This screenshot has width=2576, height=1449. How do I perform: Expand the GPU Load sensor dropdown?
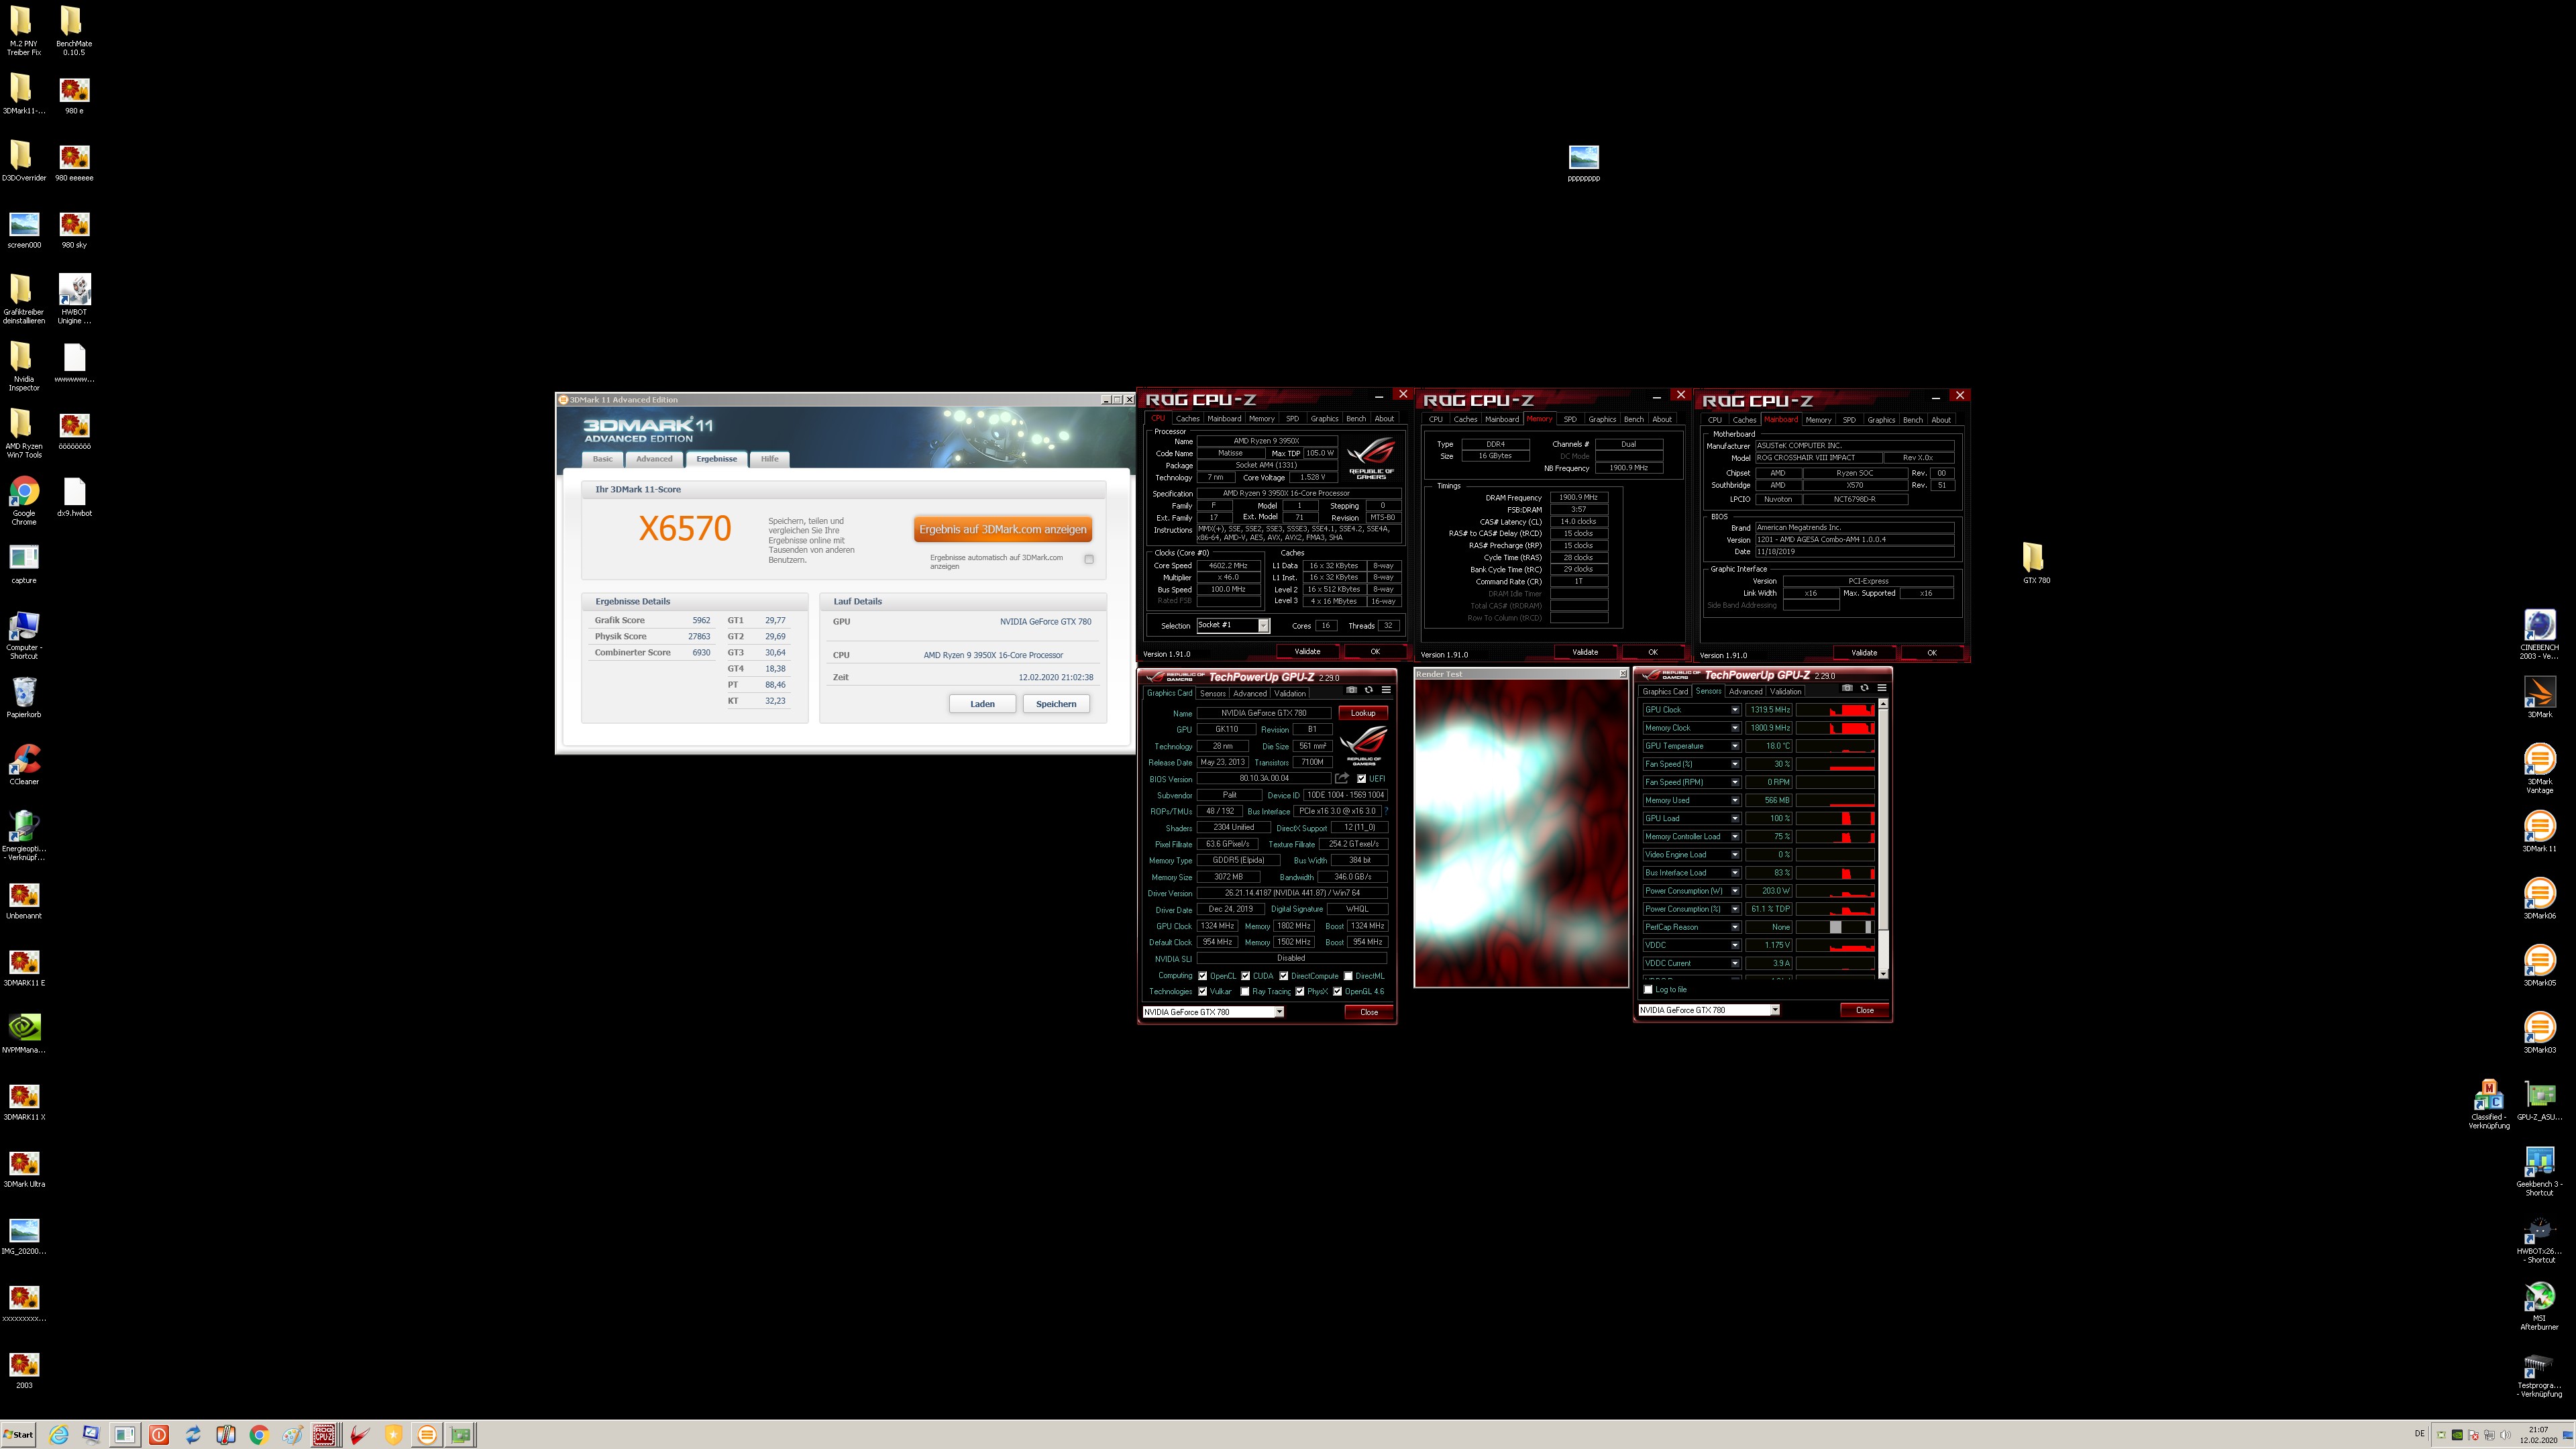pyautogui.click(x=1735, y=818)
